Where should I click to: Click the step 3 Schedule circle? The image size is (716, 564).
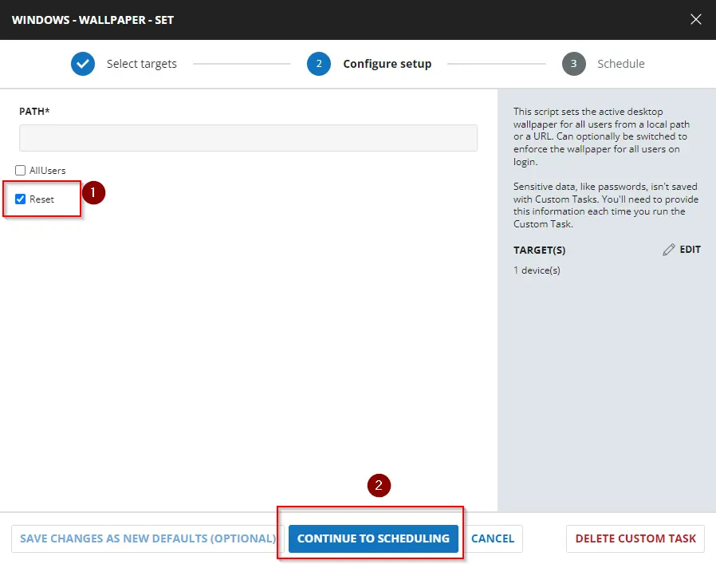tap(574, 64)
